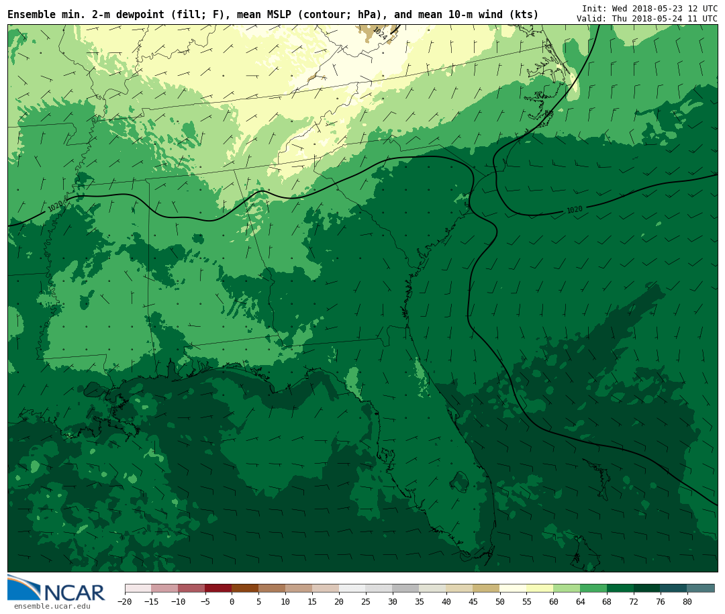
Task: Pick the cream swatch between 50 and 55
Action: point(514,589)
